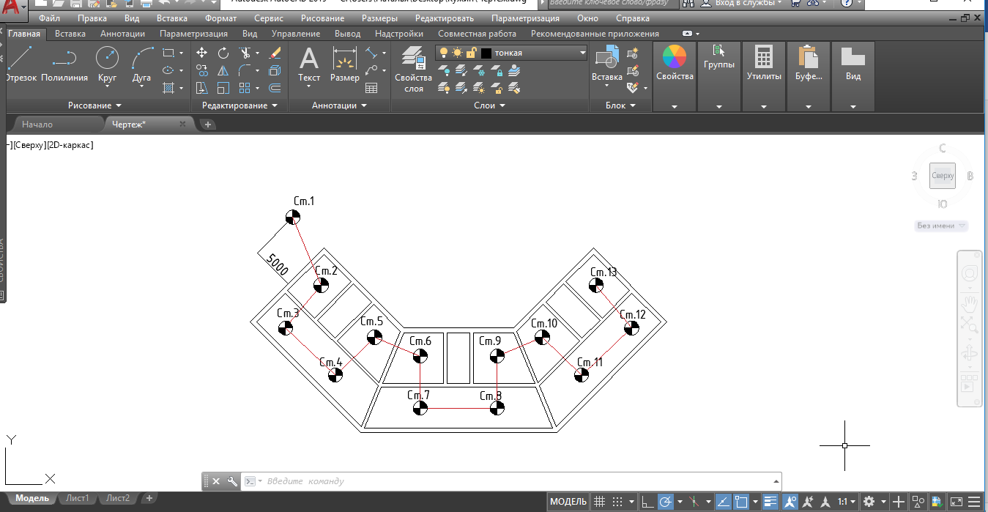Expand the Блок panel
Image resolution: width=988 pixels, height=512 pixels.
(x=621, y=105)
